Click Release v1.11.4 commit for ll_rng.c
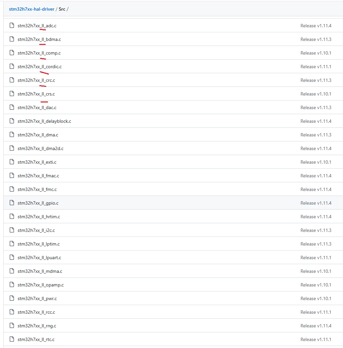 [316, 326]
